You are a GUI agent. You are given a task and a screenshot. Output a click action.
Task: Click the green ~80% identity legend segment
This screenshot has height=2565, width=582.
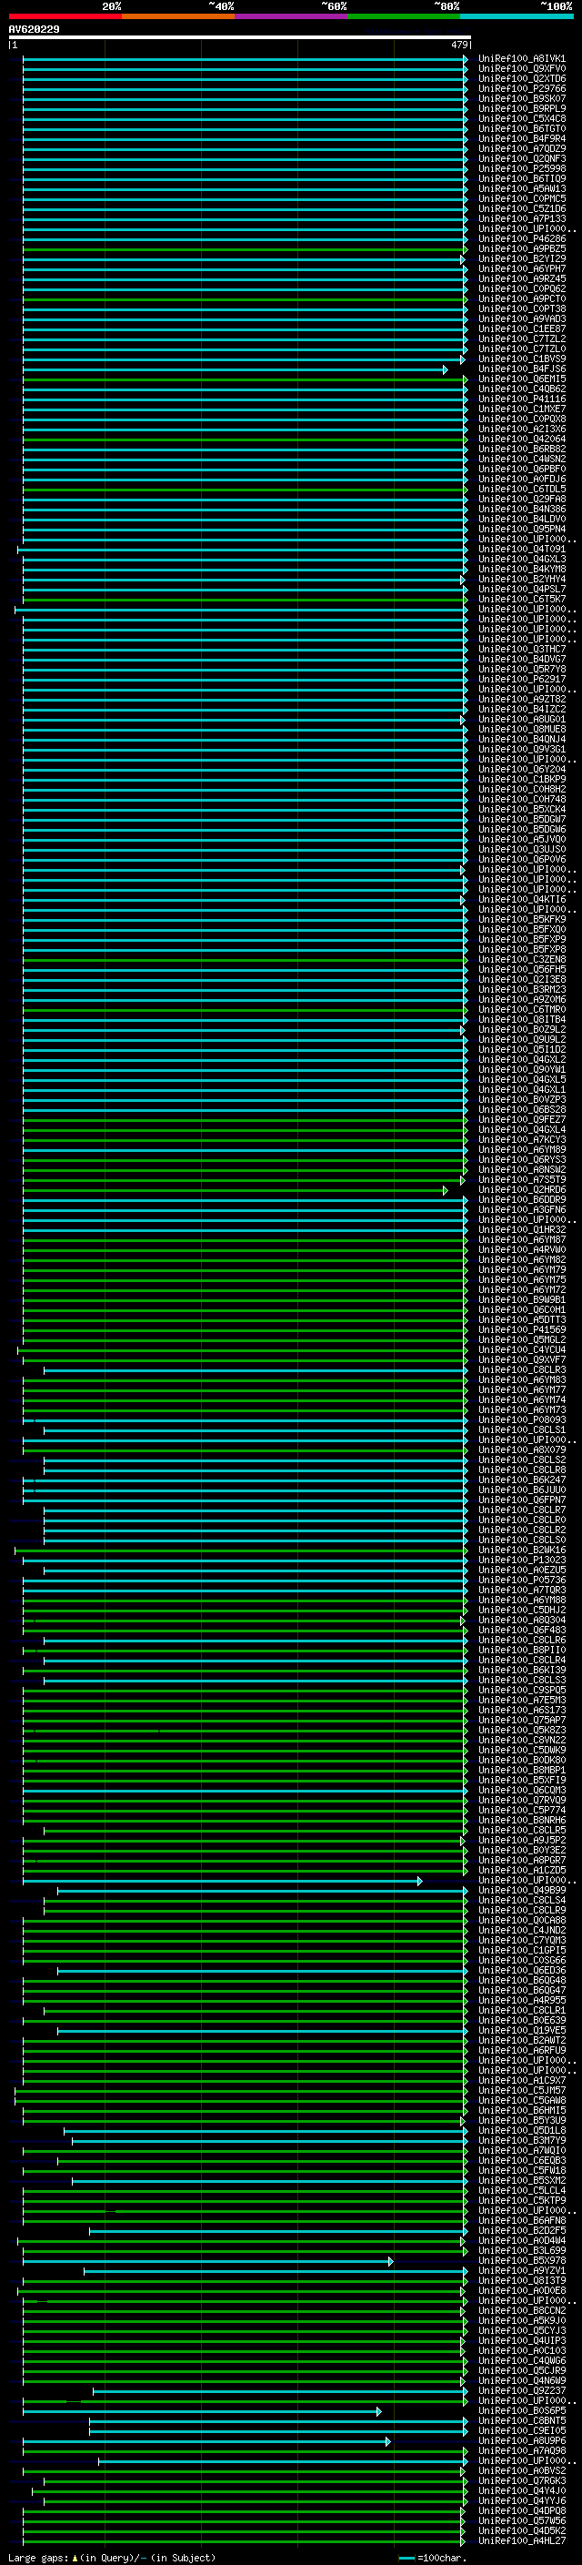tap(404, 16)
